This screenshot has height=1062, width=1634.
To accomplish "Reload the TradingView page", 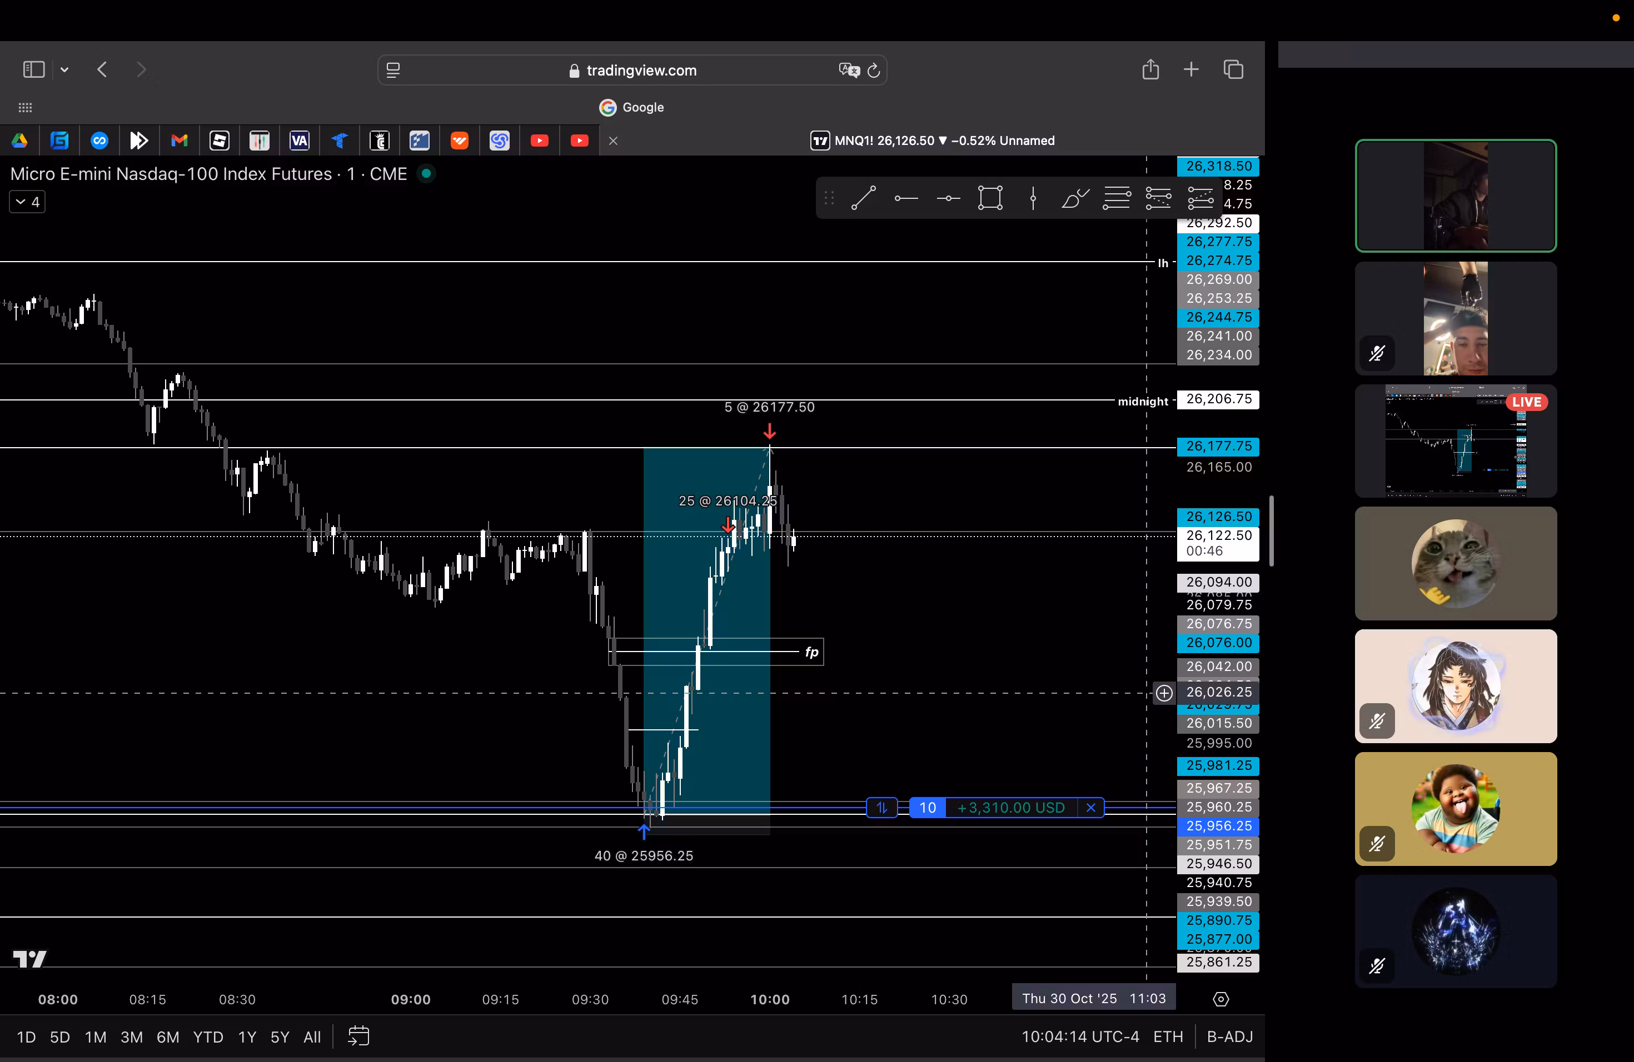I will click(x=873, y=70).
